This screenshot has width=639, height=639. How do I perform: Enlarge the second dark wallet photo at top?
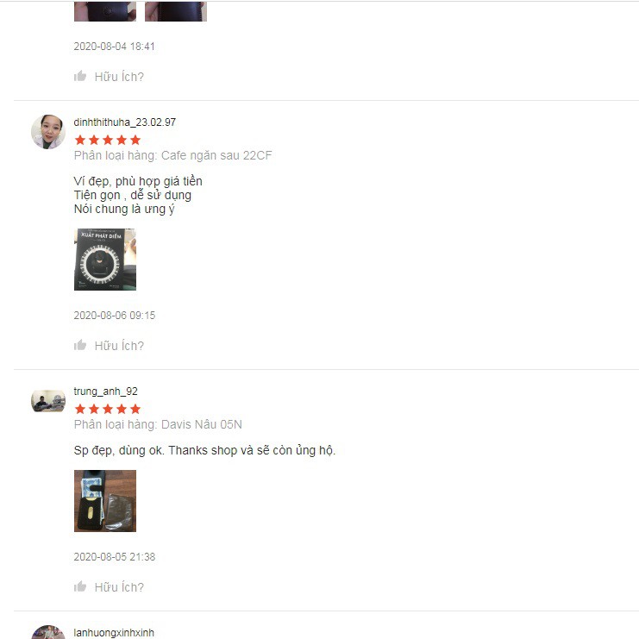pos(176,11)
